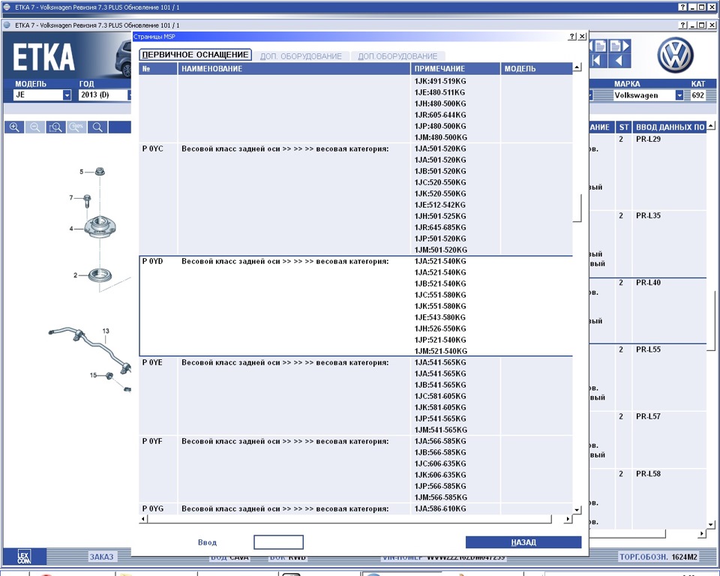Click help icon in inner ETKA title bar
720x576 pixels.
[682, 25]
